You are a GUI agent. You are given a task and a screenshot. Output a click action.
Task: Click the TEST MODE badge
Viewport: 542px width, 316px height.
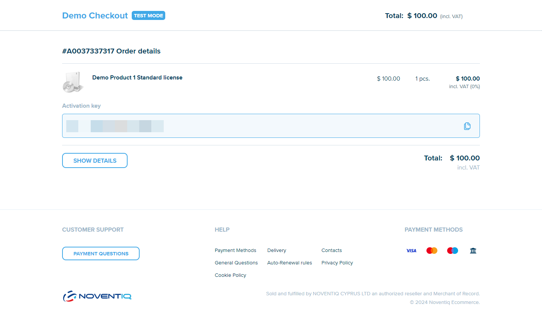coord(148,15)
